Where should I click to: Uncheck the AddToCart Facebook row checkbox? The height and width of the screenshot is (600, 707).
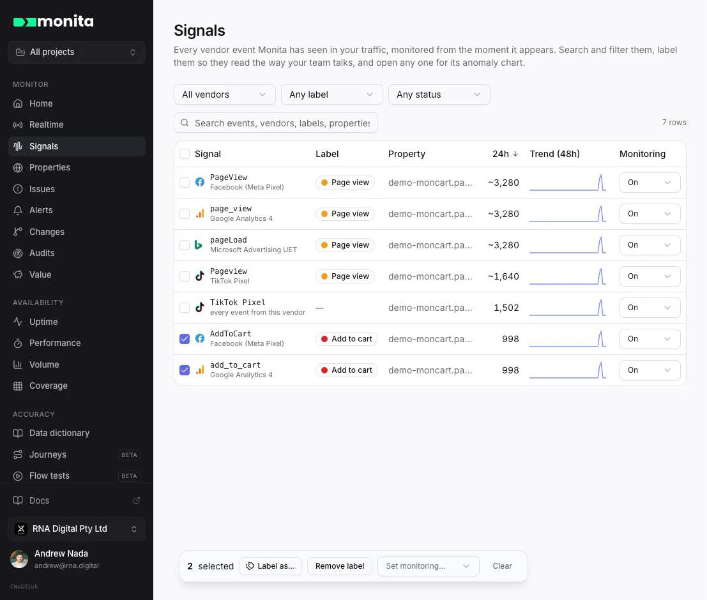tap(185, 338)
